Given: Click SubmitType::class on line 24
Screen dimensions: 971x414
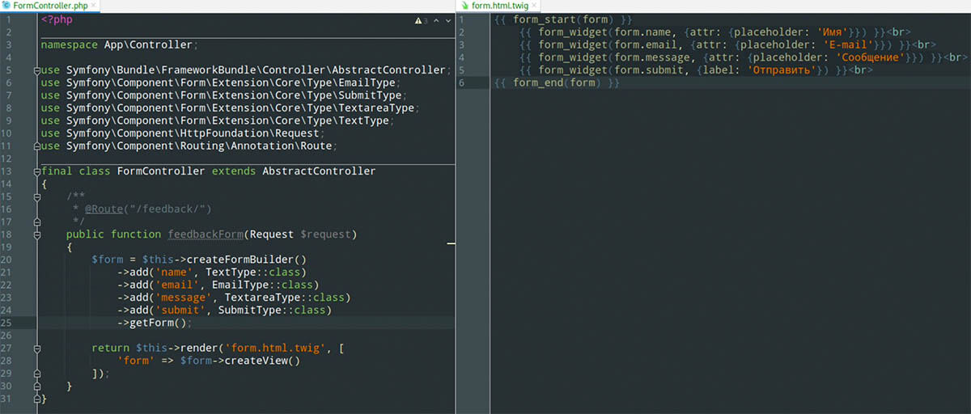Looking at the screenshot, I should (274, 310).
